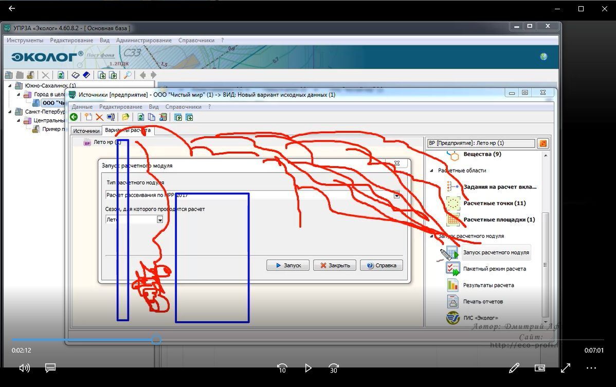This screenshot has width=616, height=387.
Task: Open the Расчетные площадки grid icon
Action: (453, 219)
